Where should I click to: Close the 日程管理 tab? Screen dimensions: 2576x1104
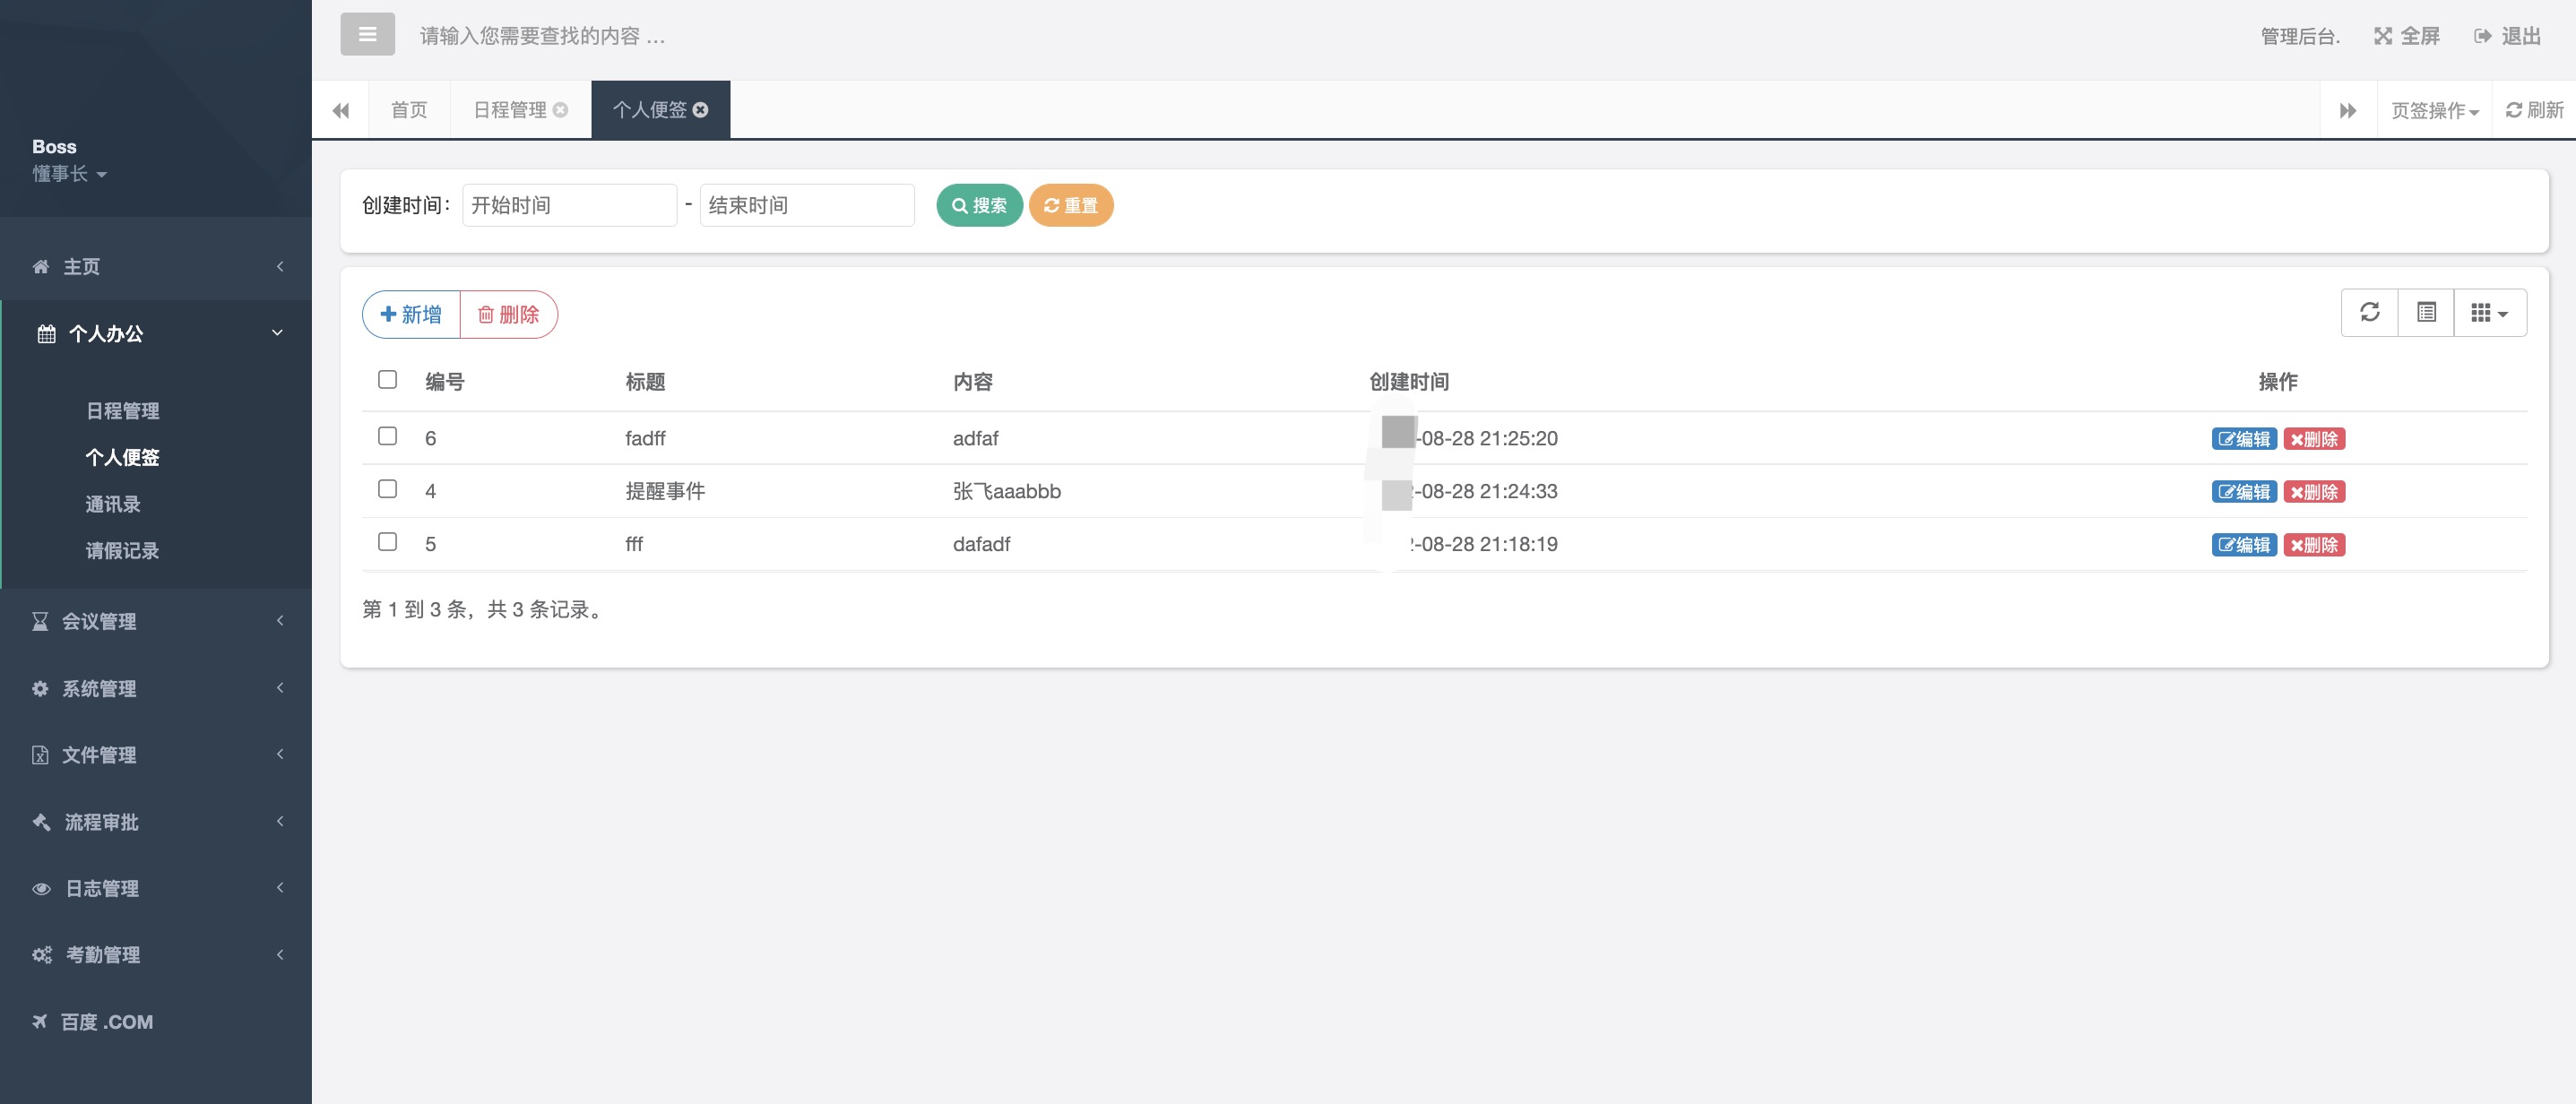560,110
